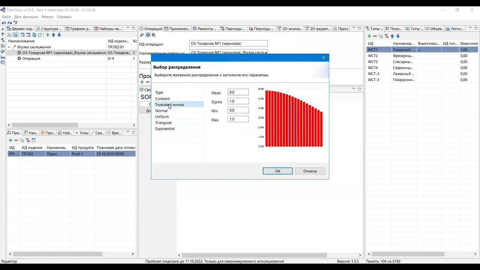
Task: Clear filter icon in bottom-left panel toolbar
Action: 28,140
